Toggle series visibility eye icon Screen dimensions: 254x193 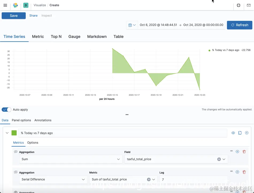click(x=233, y=133)
